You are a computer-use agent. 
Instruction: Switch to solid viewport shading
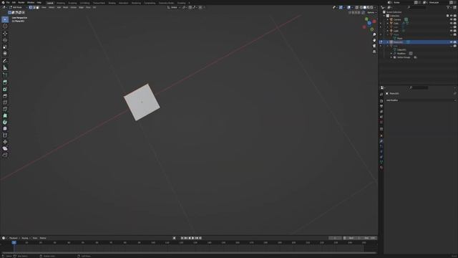point(365,7)
